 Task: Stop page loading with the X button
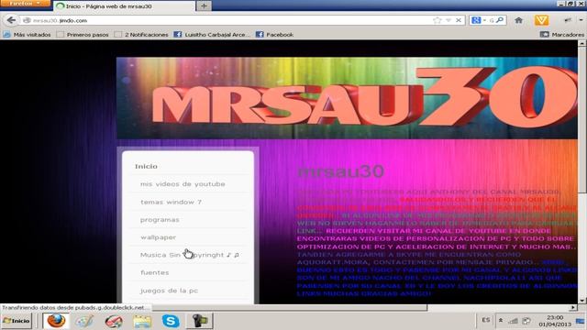click(459, 20)
